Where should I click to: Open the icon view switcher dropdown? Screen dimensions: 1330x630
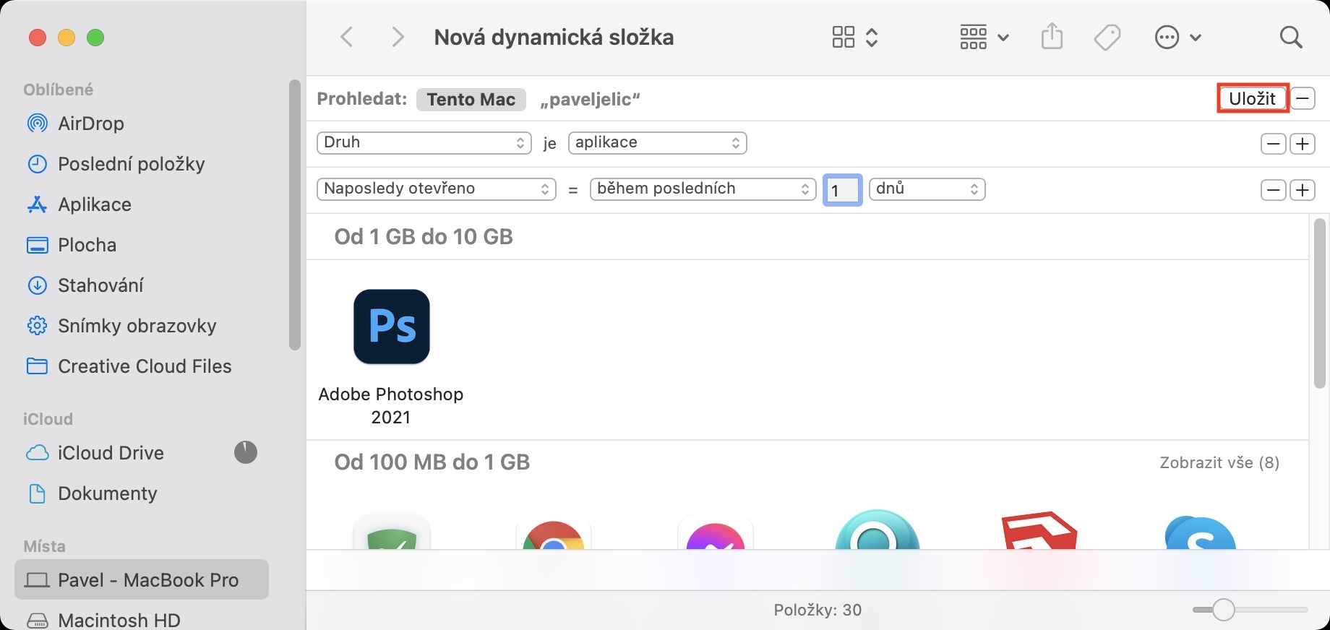[854, 38]
